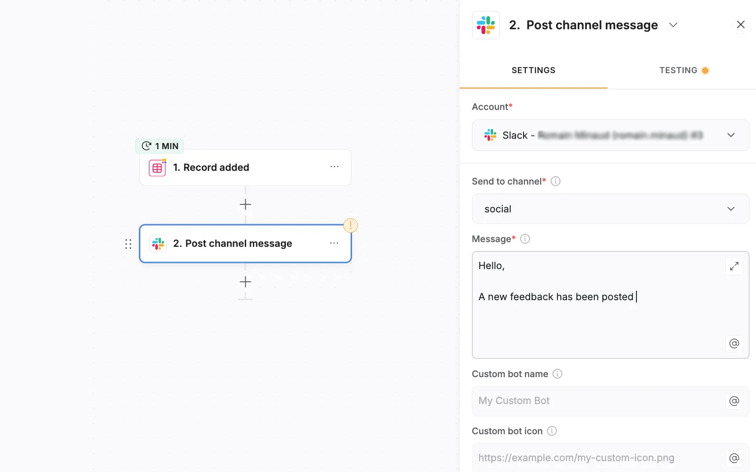The width and height of the screenshot is (756, 472).
Task: Click the @ icon beside Custom bot name
Action: click(x=733, y=401)
